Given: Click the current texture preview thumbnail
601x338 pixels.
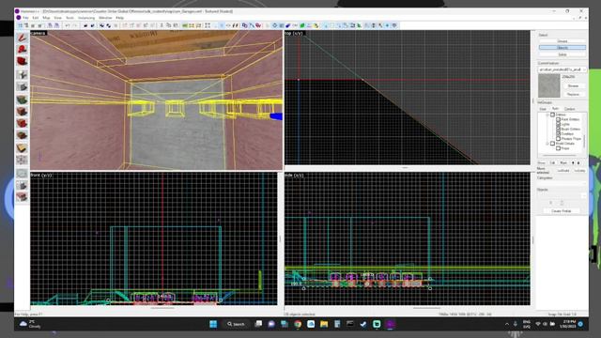Looking at the screenshot, I should point(548,85).
